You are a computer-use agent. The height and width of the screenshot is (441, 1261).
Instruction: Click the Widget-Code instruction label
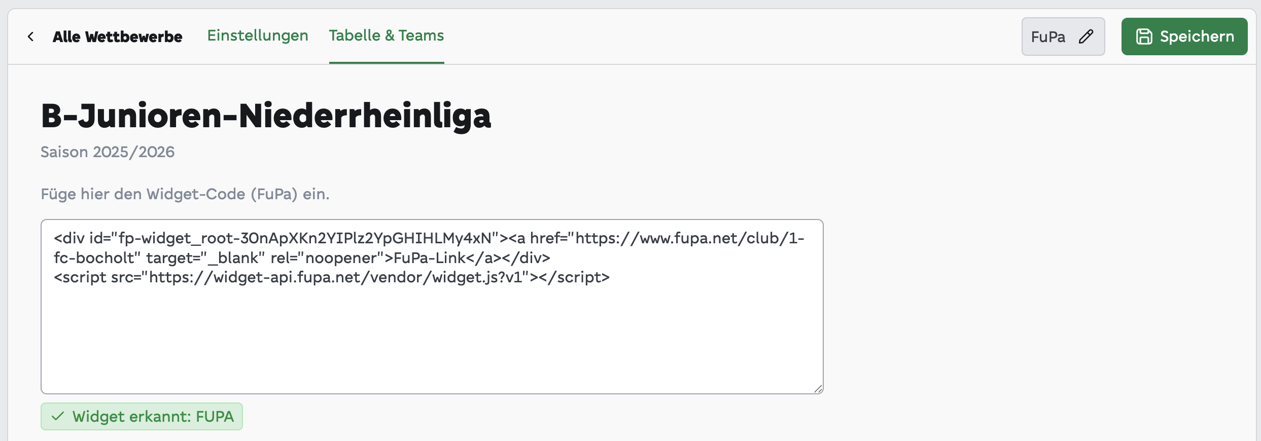[185, 194]
